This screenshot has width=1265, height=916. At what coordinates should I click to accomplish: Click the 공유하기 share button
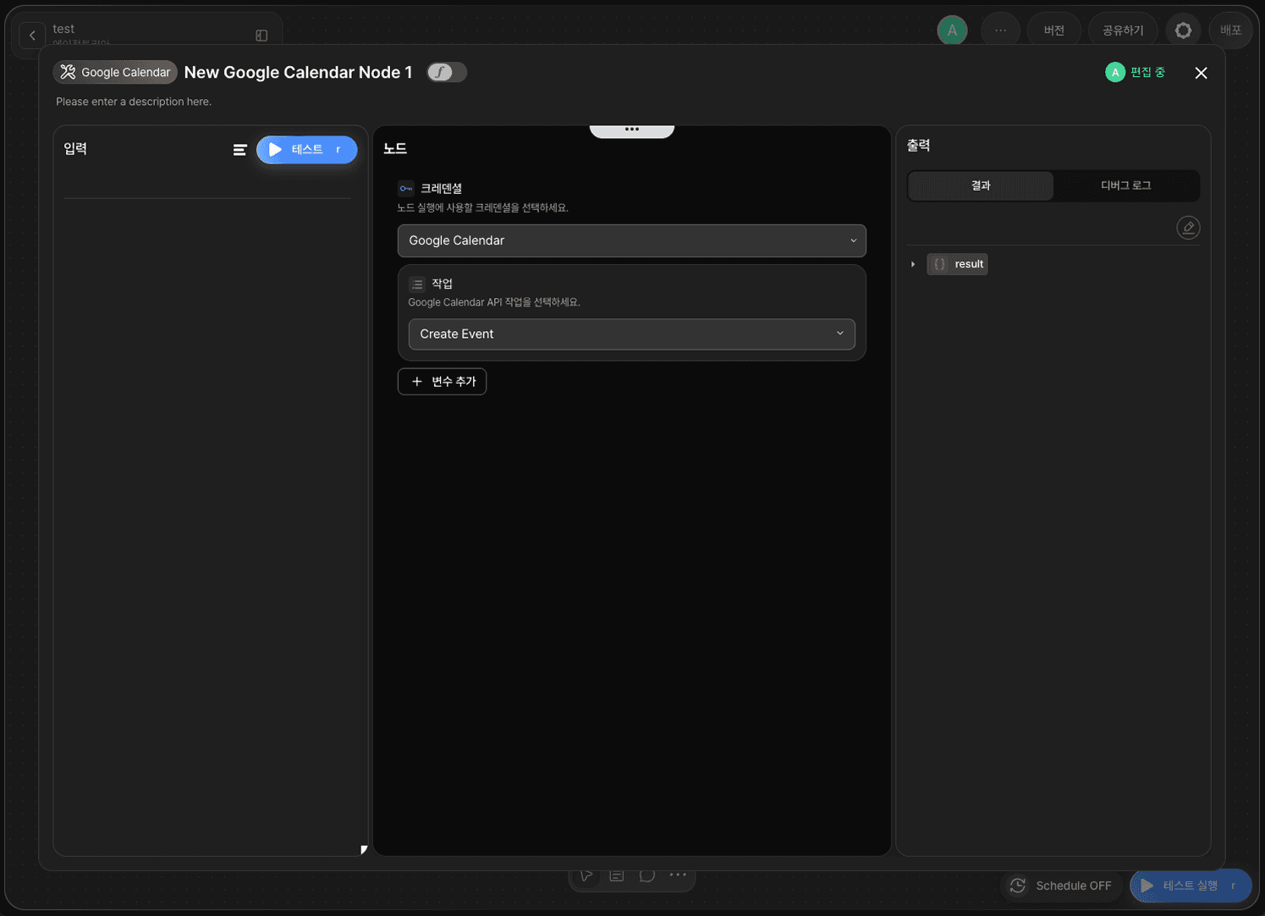tap(1123, 30)
